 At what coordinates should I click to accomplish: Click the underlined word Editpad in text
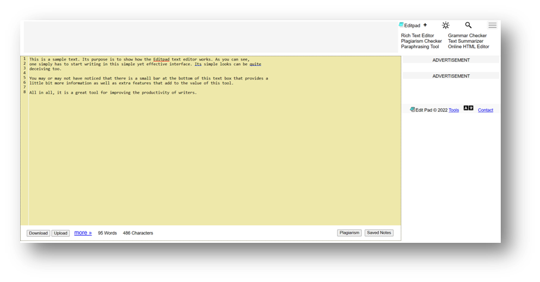[161, 59]
